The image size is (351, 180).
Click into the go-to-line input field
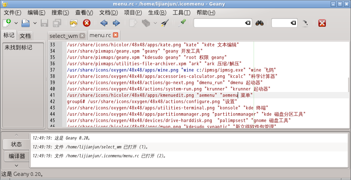coord(281,23)
